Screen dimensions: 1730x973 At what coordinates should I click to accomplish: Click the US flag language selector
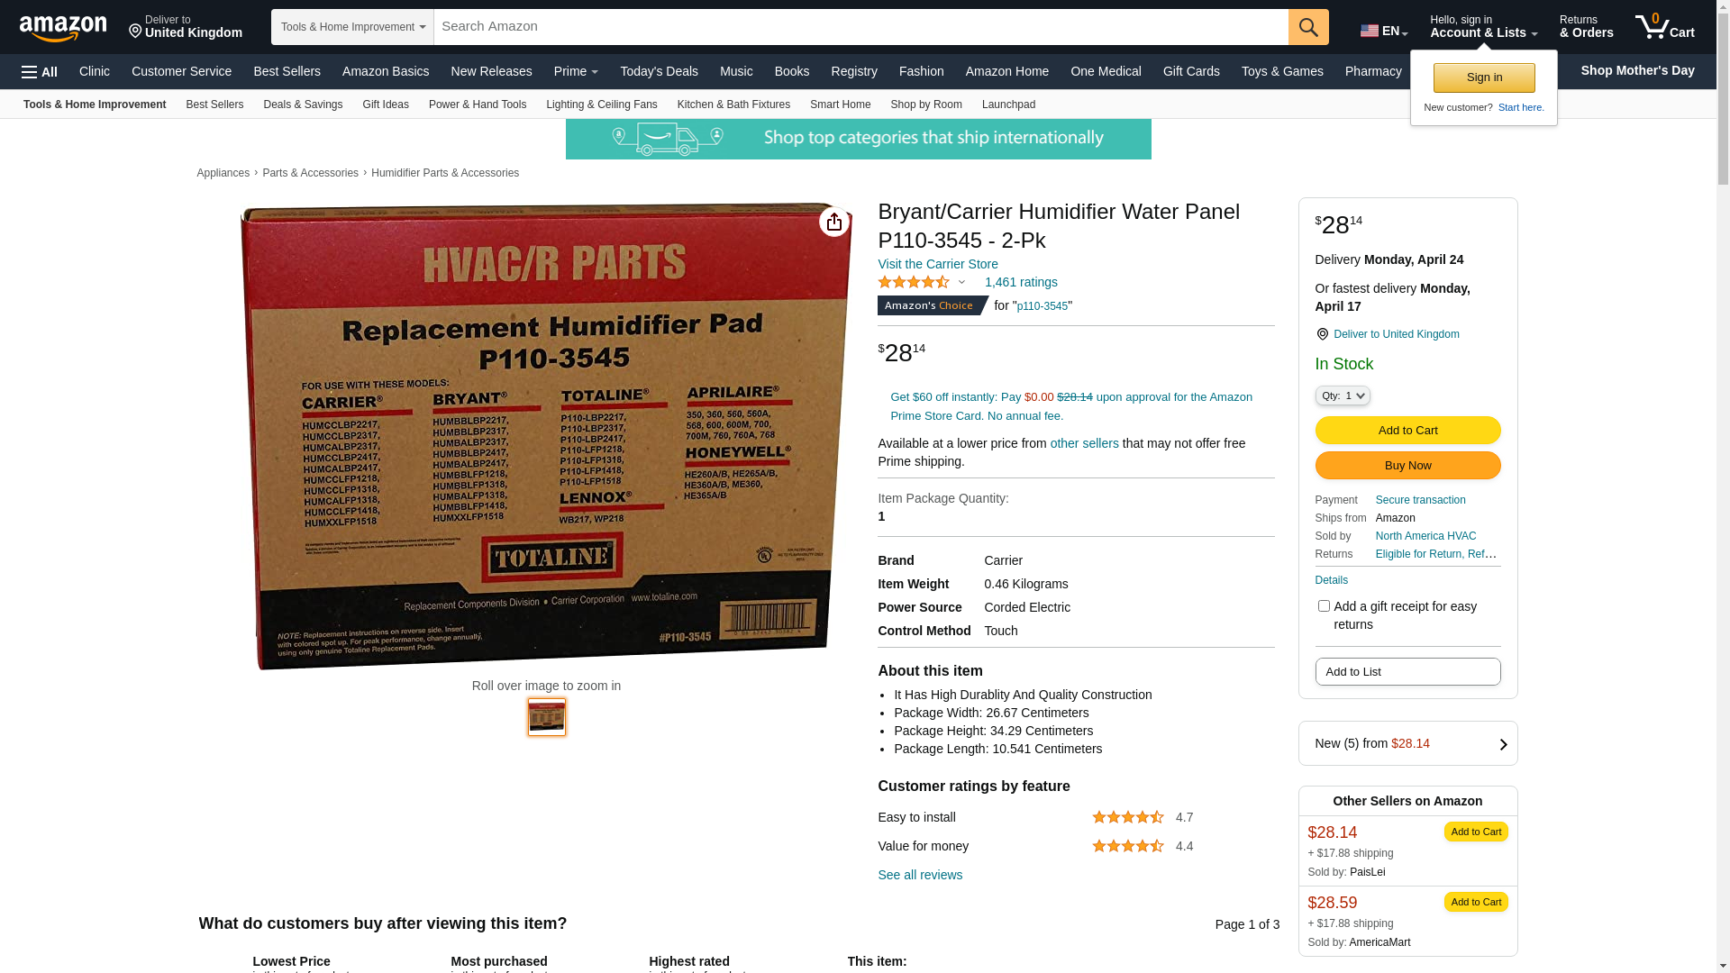tap(1384, 31)
